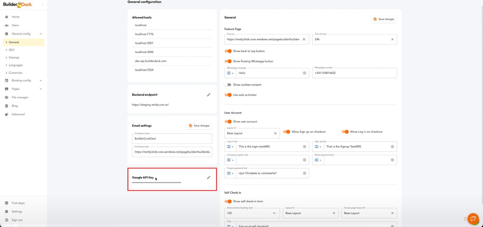
Task: Disable Show back to top button toggle
Action: 228,51
